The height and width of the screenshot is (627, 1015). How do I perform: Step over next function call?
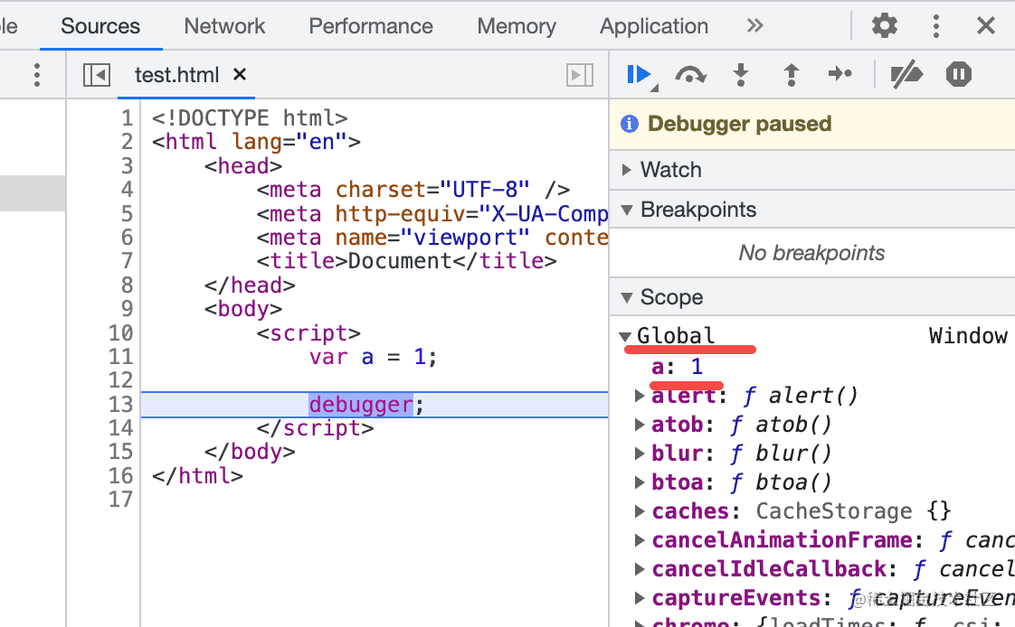point(690,75)
